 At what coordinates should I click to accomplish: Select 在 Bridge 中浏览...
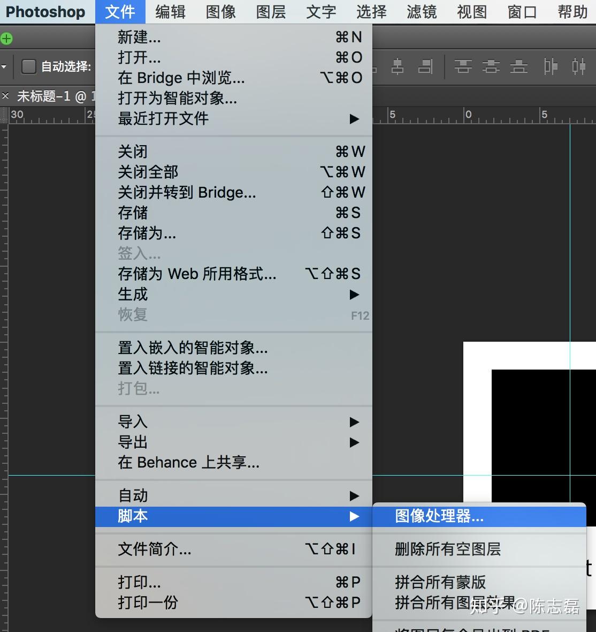pos(234,78)
